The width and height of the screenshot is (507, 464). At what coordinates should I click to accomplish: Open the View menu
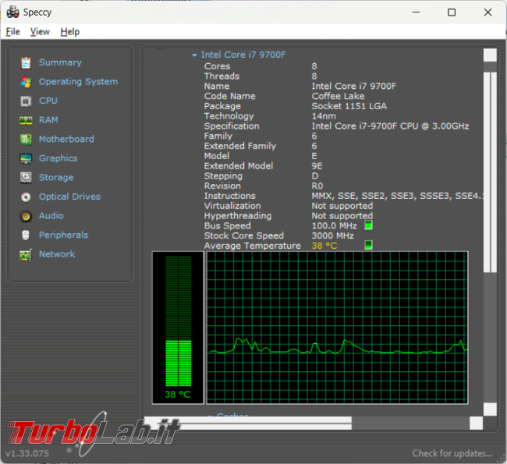click(40, 32)
